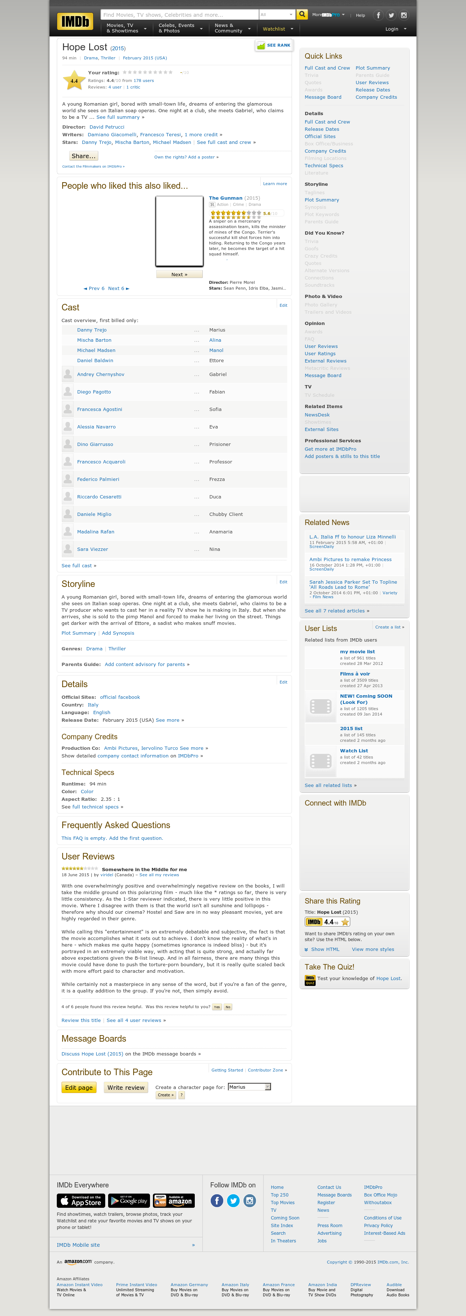Screen dimensions: 466x1316
Task: Click the Google Play badge
Action: coord(129,1201)
